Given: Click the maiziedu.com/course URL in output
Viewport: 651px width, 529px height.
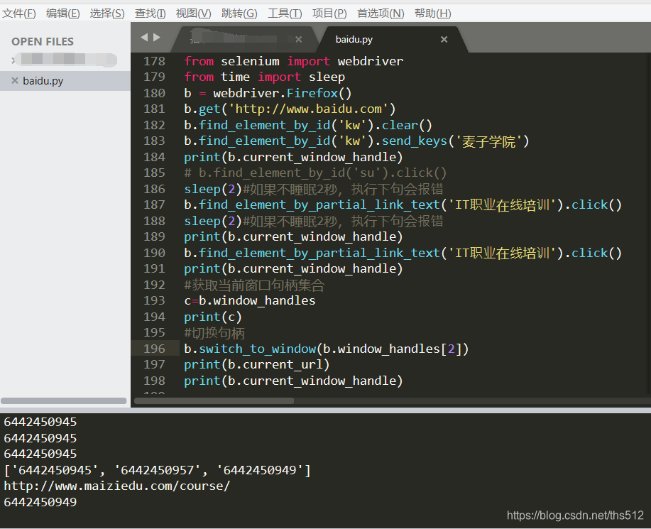Looking at the screenshot, I should tap(116, 486).
